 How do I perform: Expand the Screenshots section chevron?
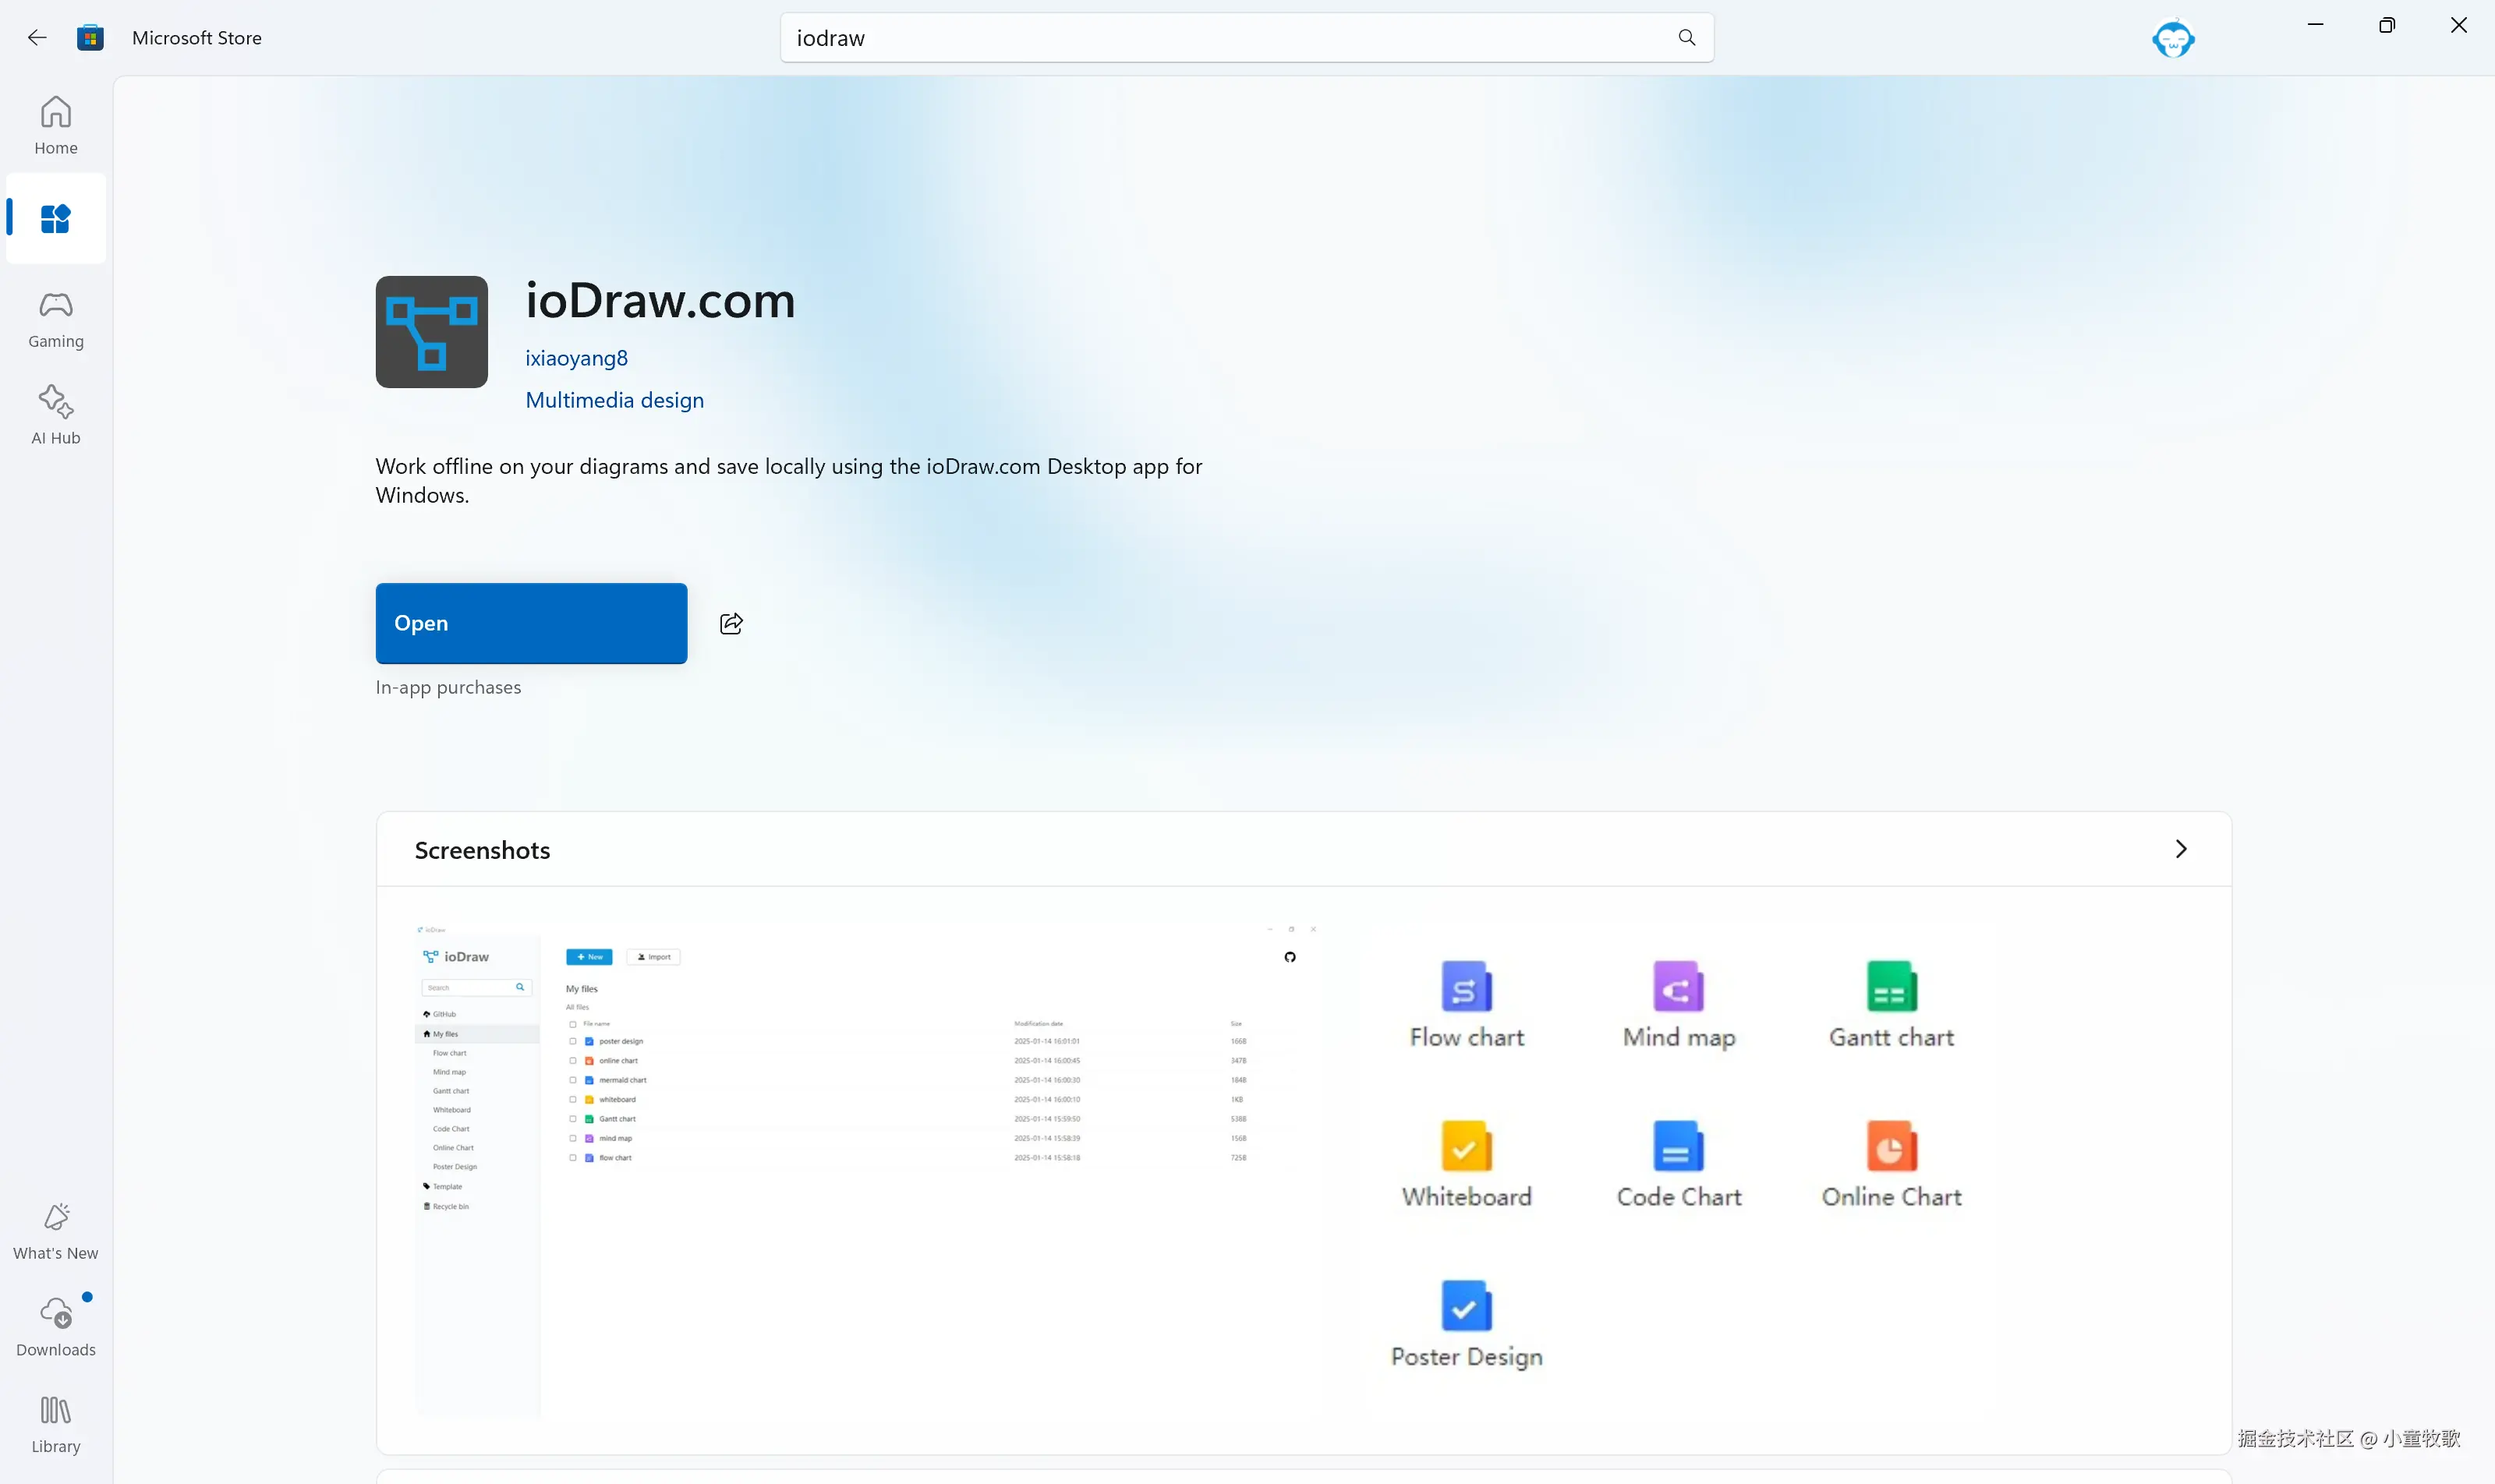[2181, 849]
